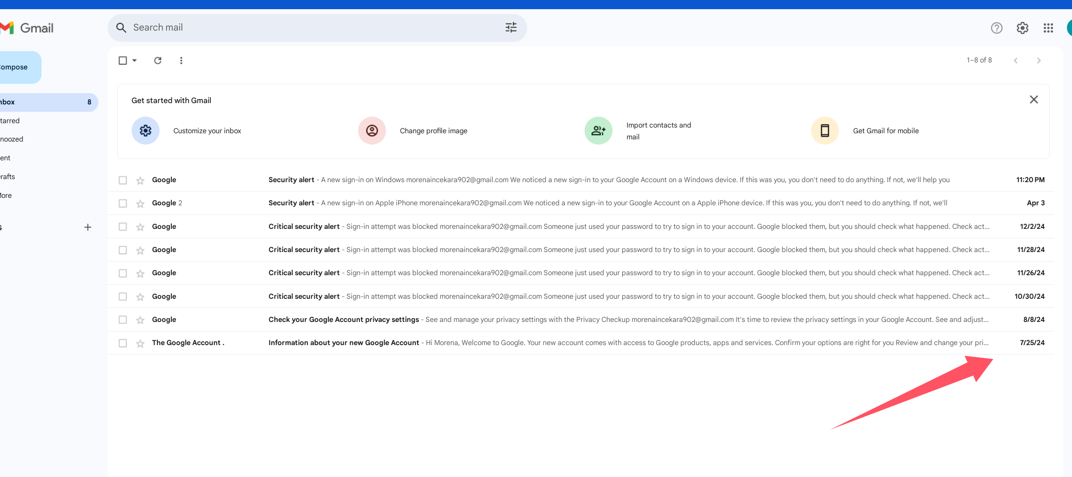Open the Drafts folder
The height and width of the screenshot is (477, 1072).
tap(7, 176)
